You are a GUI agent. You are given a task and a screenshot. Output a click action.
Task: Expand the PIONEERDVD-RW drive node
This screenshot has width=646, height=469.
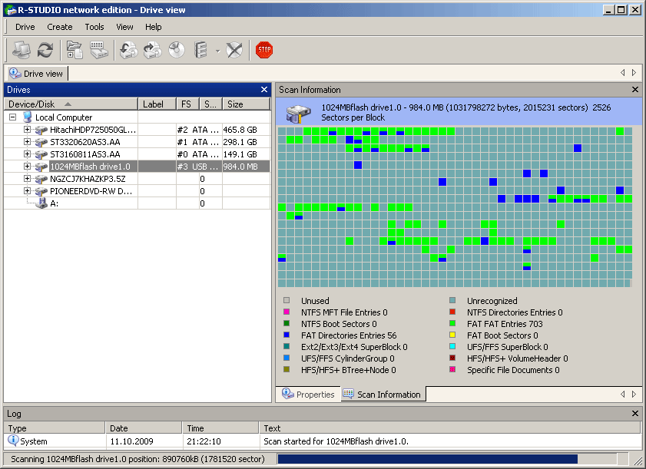pyautogui.click(x=27, y=191)
